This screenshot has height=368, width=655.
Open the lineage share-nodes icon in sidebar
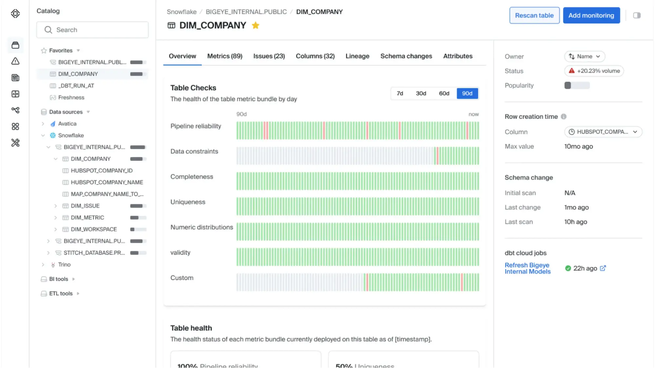[15, 110]
